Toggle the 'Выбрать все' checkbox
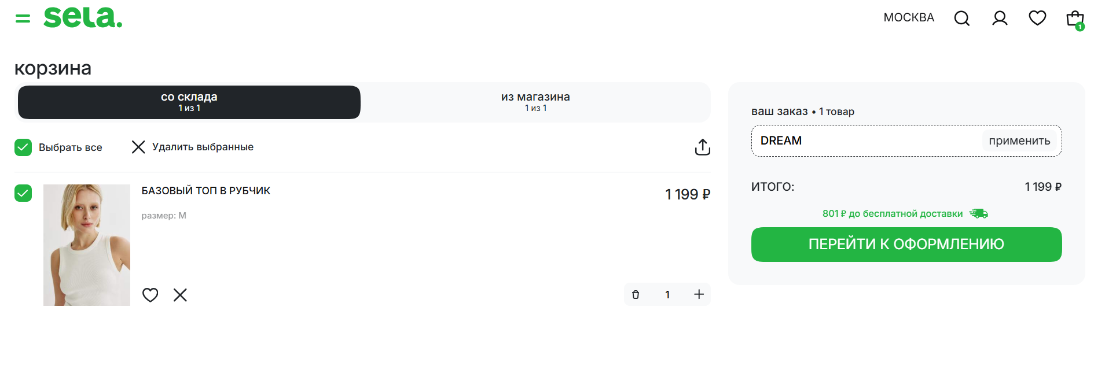The image size is (1094, 370). (x=23, y=147)
